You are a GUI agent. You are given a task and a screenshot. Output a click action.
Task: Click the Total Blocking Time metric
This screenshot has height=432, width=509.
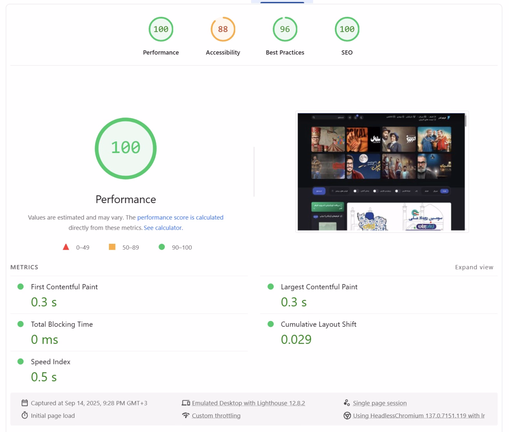pyautogui.click(x=62, y=324)
